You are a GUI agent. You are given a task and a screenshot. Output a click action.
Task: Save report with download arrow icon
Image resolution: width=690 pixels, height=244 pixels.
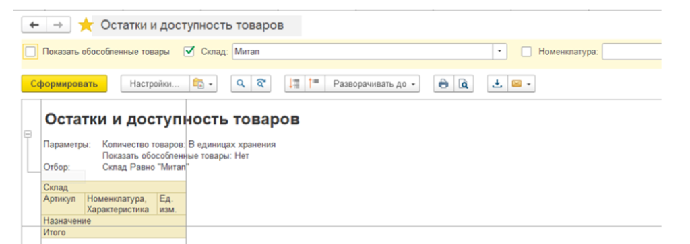tap(497, 83)
